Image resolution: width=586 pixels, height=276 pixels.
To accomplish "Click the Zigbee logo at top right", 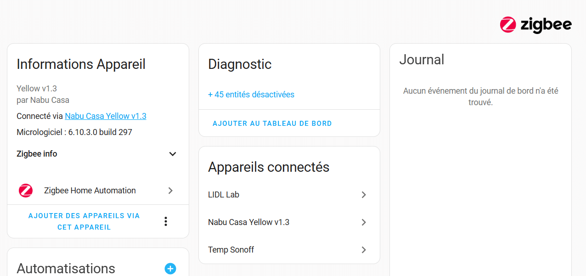I will tap(535, 25).
